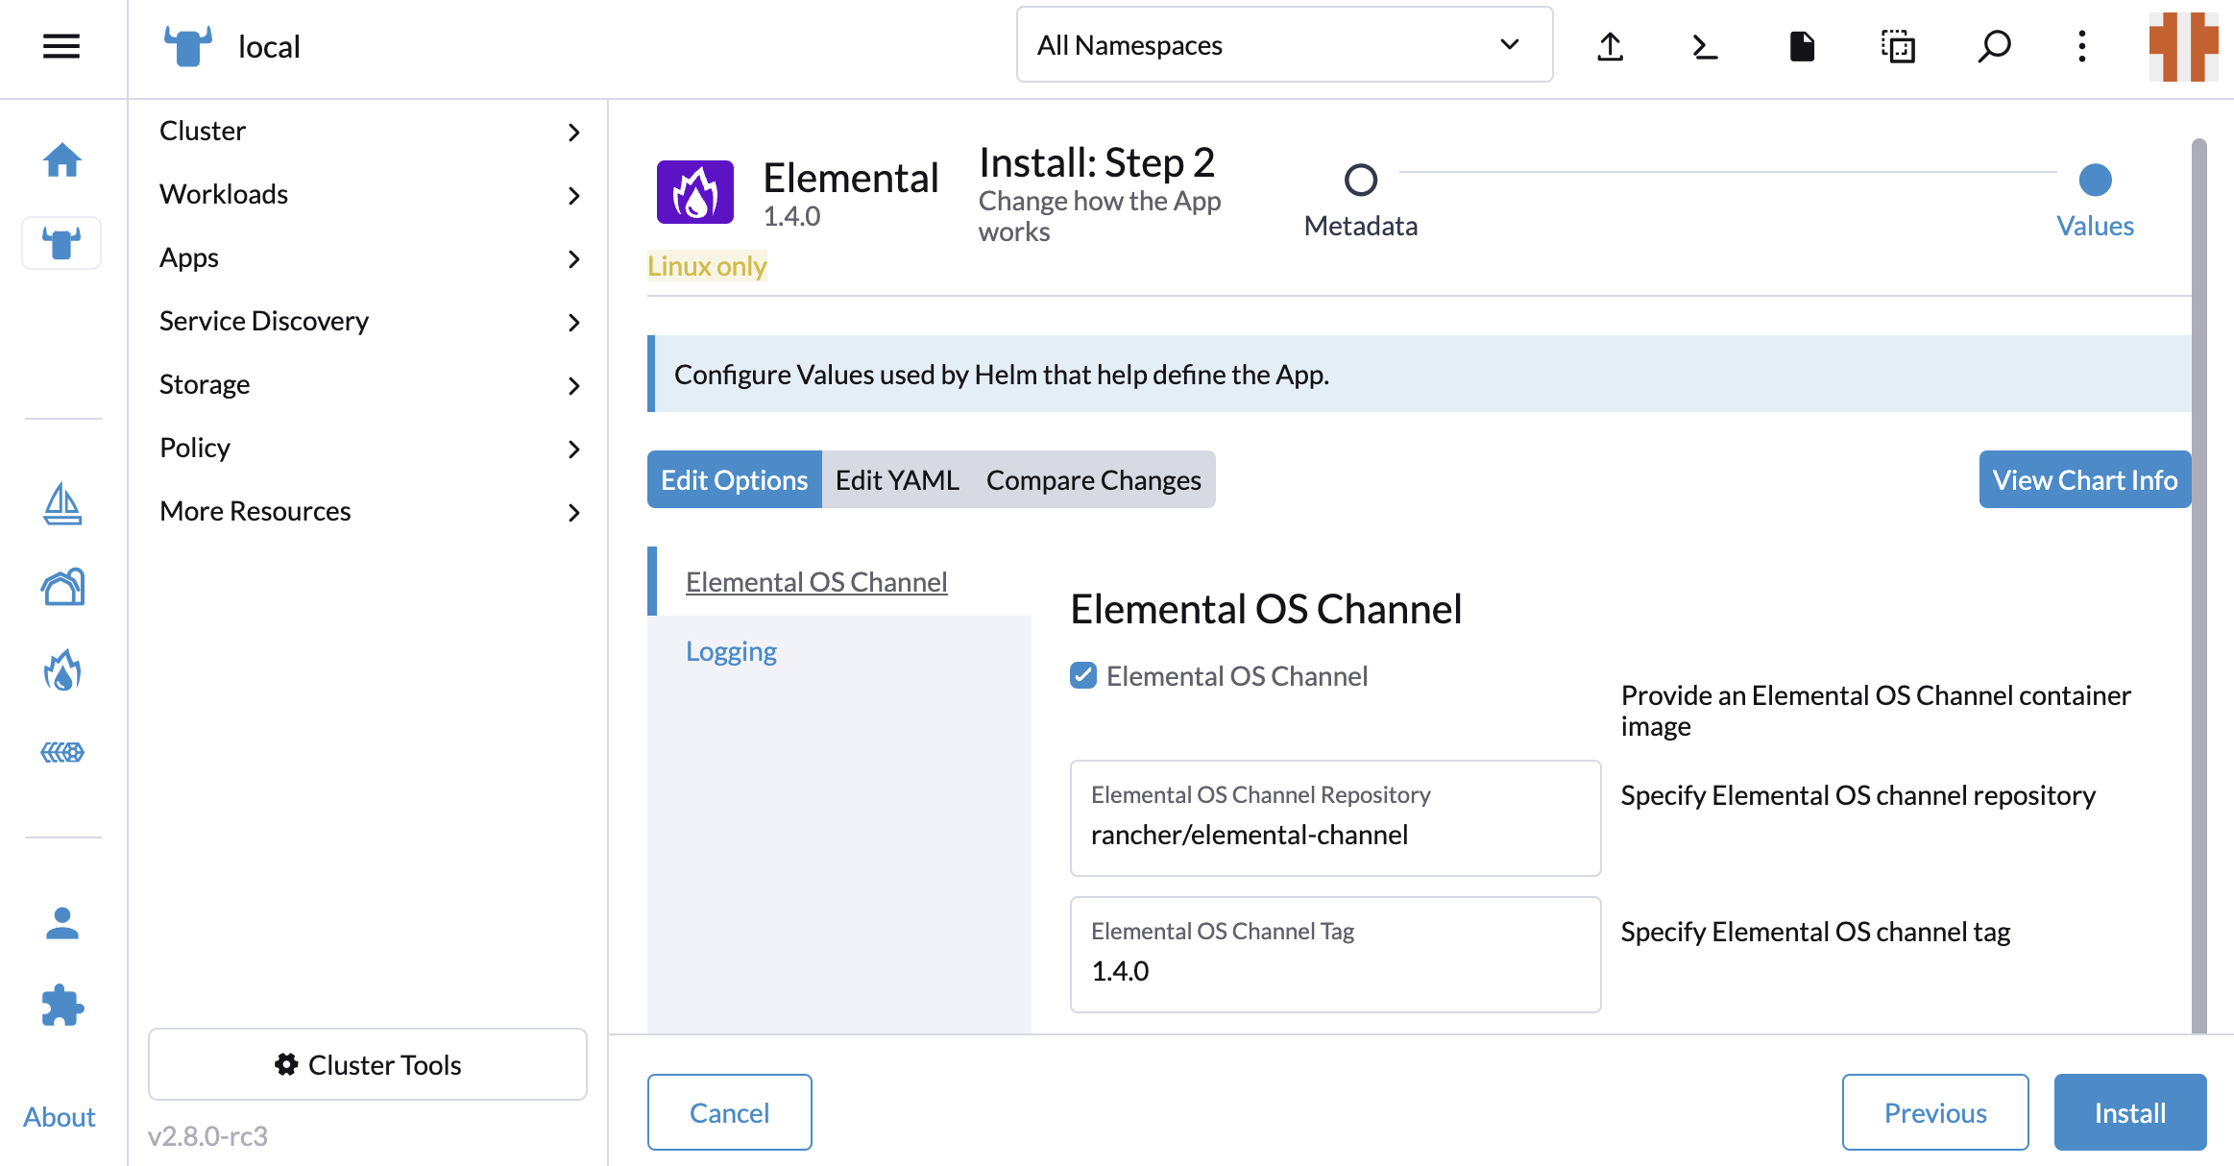Open the All Namespaces dropdown

pos(1284,45)
